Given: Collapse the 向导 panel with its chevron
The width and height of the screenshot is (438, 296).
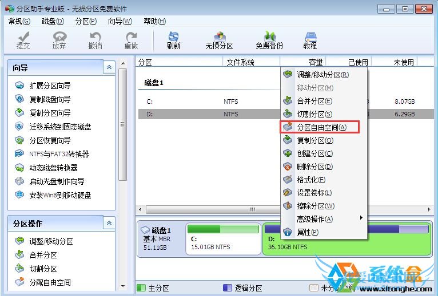Looking at the screenshot, I should [109, 67].
